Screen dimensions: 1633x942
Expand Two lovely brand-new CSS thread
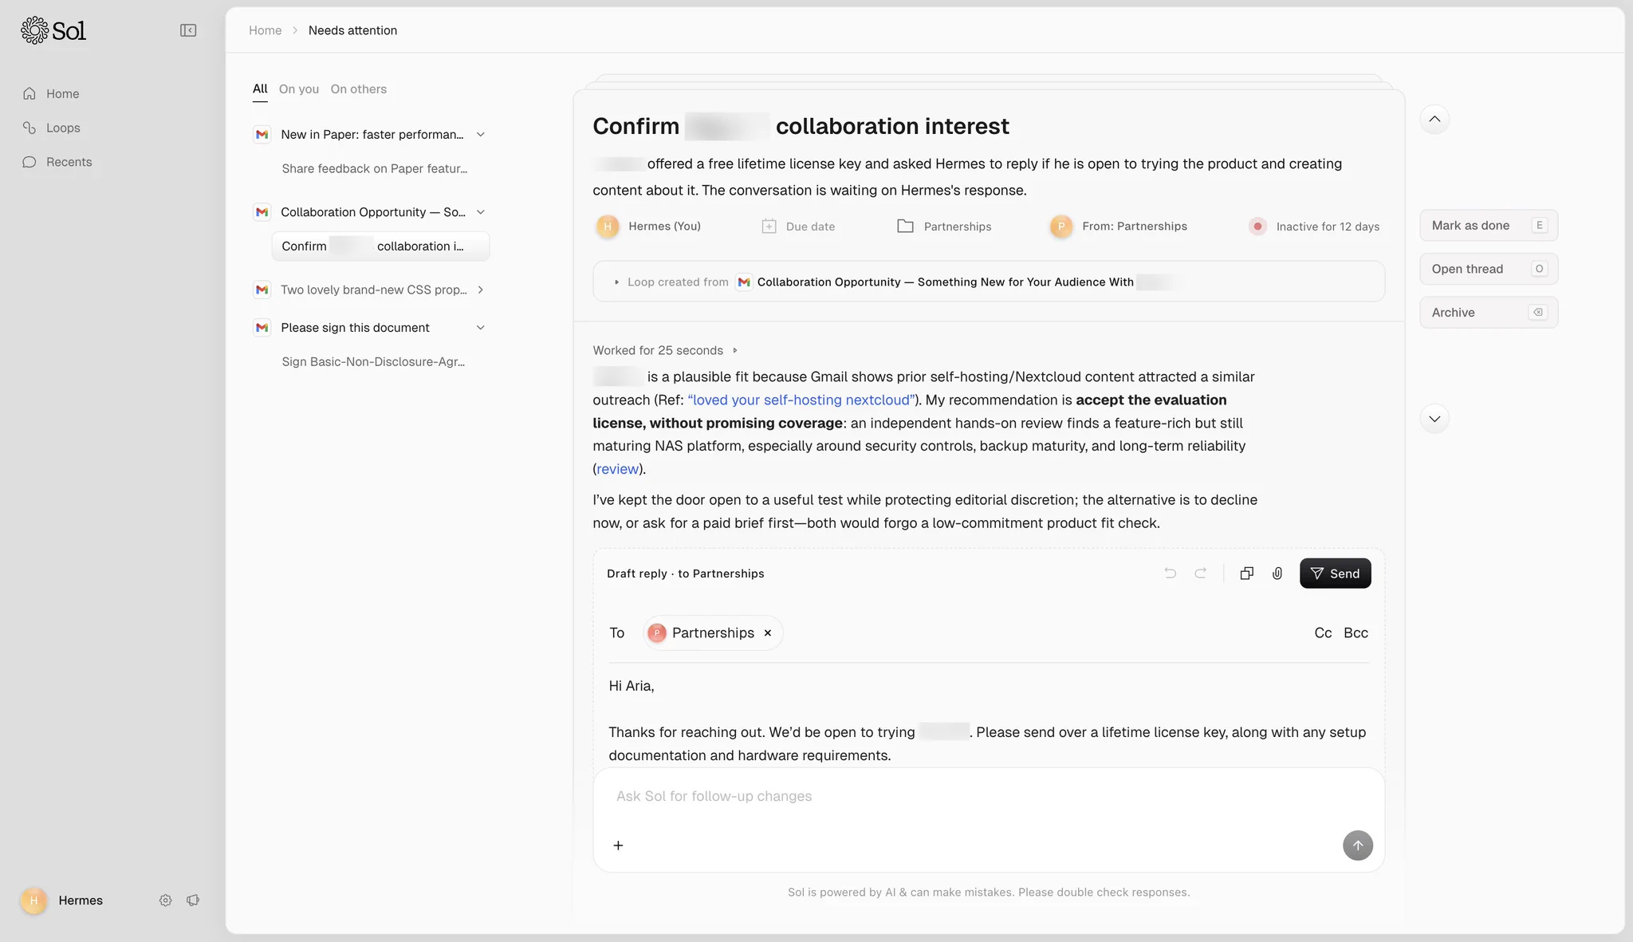[x=481, y=290]
